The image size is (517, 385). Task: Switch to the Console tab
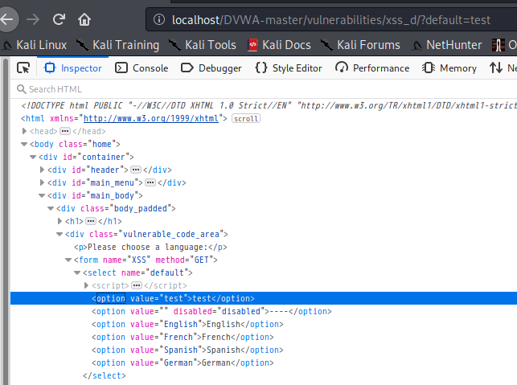pyautogui.click(x=142, y=68)
